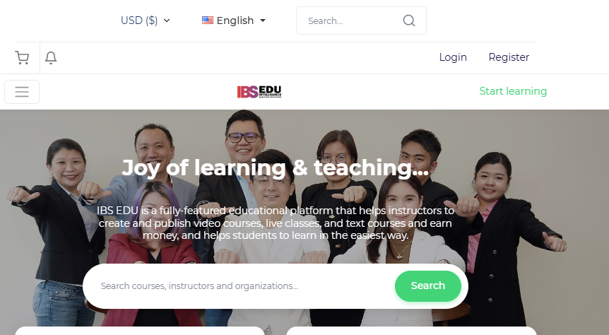Click the US flag icon
This screenshot has height=335, width=609.
tap(208, 20)
